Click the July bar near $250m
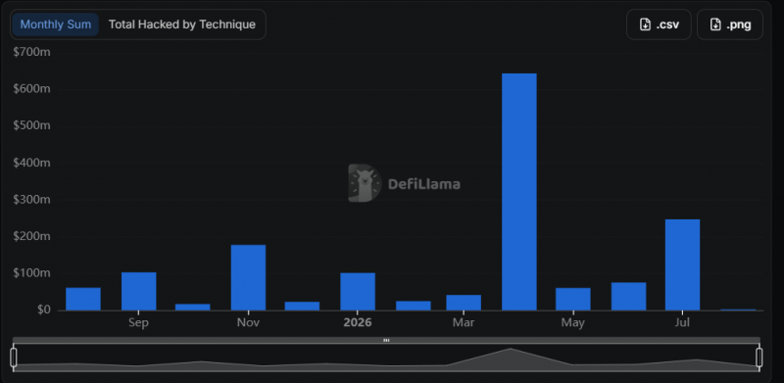Viewport: 784px width, 383px height. pyautogui.click(x=682, y=265)
